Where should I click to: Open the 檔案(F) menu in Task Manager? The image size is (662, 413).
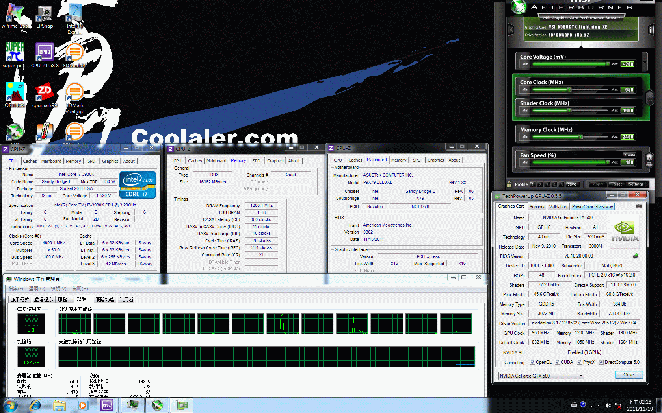coord(16,289)
